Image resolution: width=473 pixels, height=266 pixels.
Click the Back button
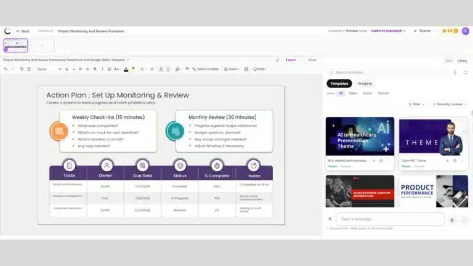click(23, 31)
